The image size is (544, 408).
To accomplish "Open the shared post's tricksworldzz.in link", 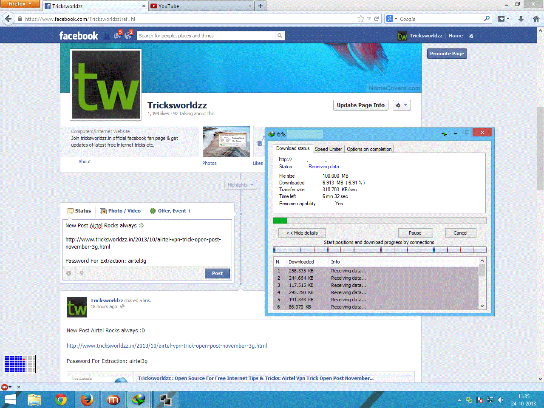I will [x=167, y=346].
